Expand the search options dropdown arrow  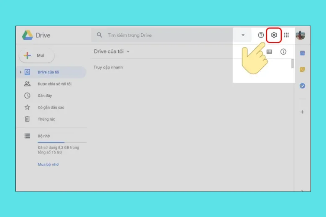tap(243, 35)
